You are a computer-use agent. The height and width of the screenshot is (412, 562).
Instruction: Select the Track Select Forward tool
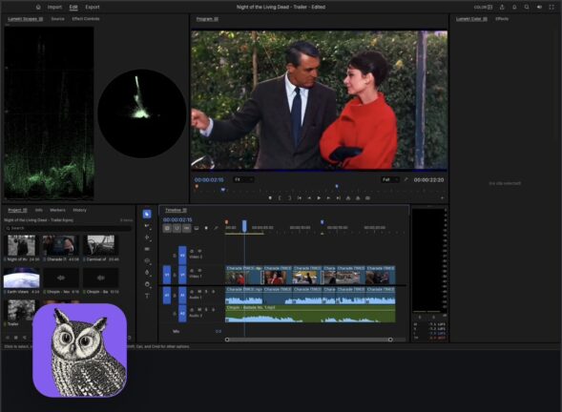click(147, 226)
